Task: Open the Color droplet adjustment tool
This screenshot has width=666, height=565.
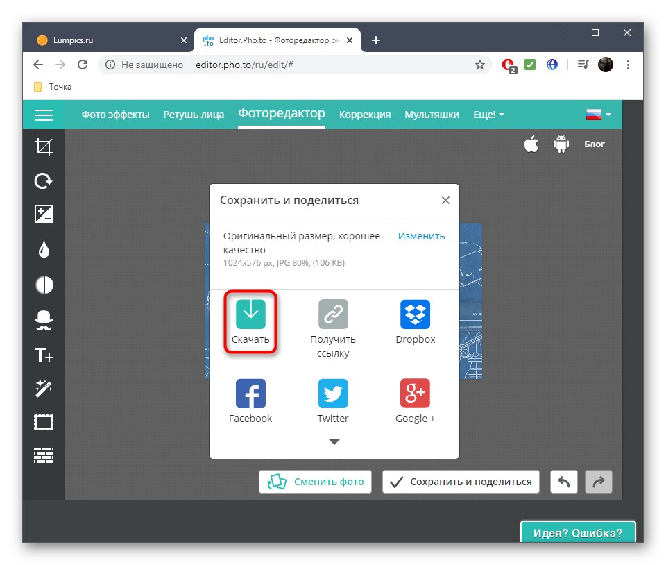Action: [43, 249]
